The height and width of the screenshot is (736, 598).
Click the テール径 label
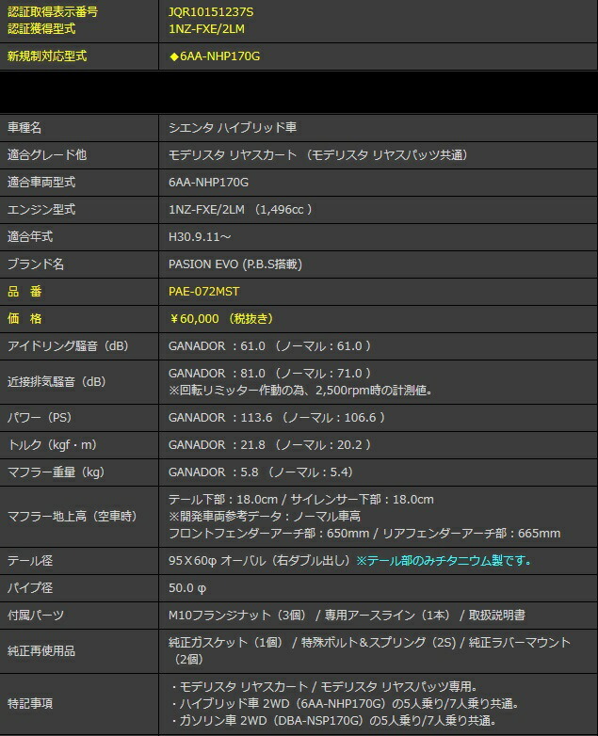click(30, 560)
